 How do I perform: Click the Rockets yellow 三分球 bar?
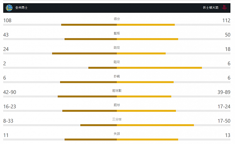point(155,125)
